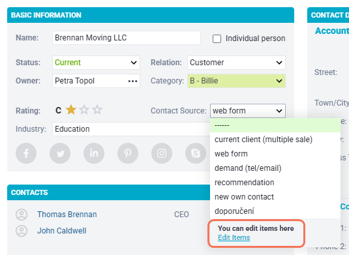Set the rating to the third star
The width and height of the screenshot is (349, 255).
pos(97,110)
